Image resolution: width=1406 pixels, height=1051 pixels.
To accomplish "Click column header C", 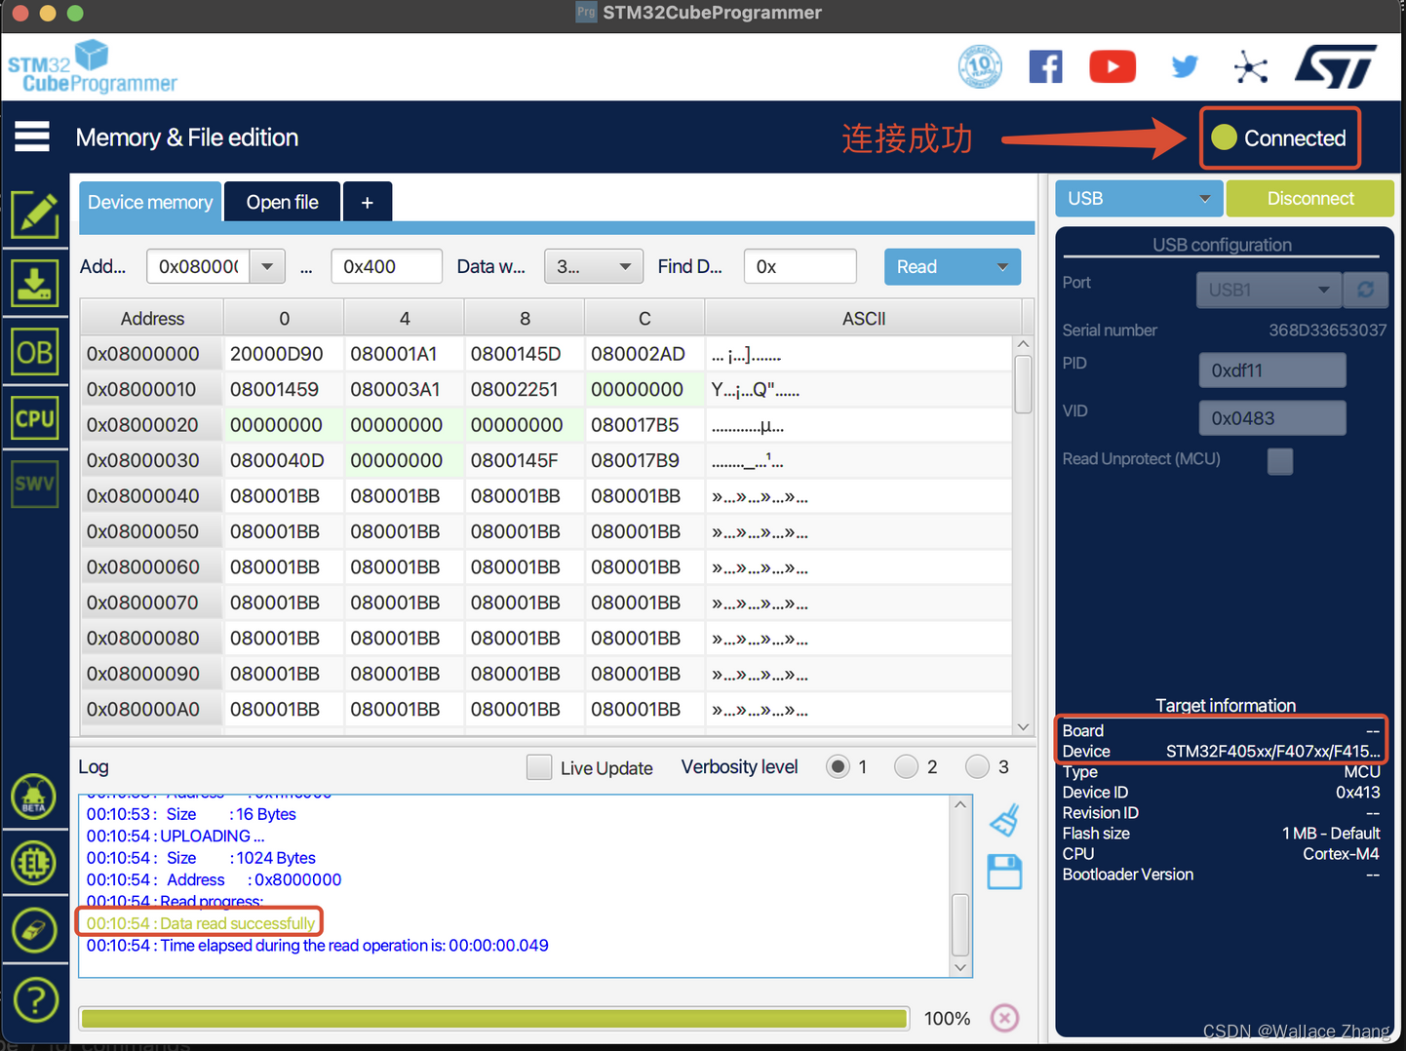I will point(644,318).
